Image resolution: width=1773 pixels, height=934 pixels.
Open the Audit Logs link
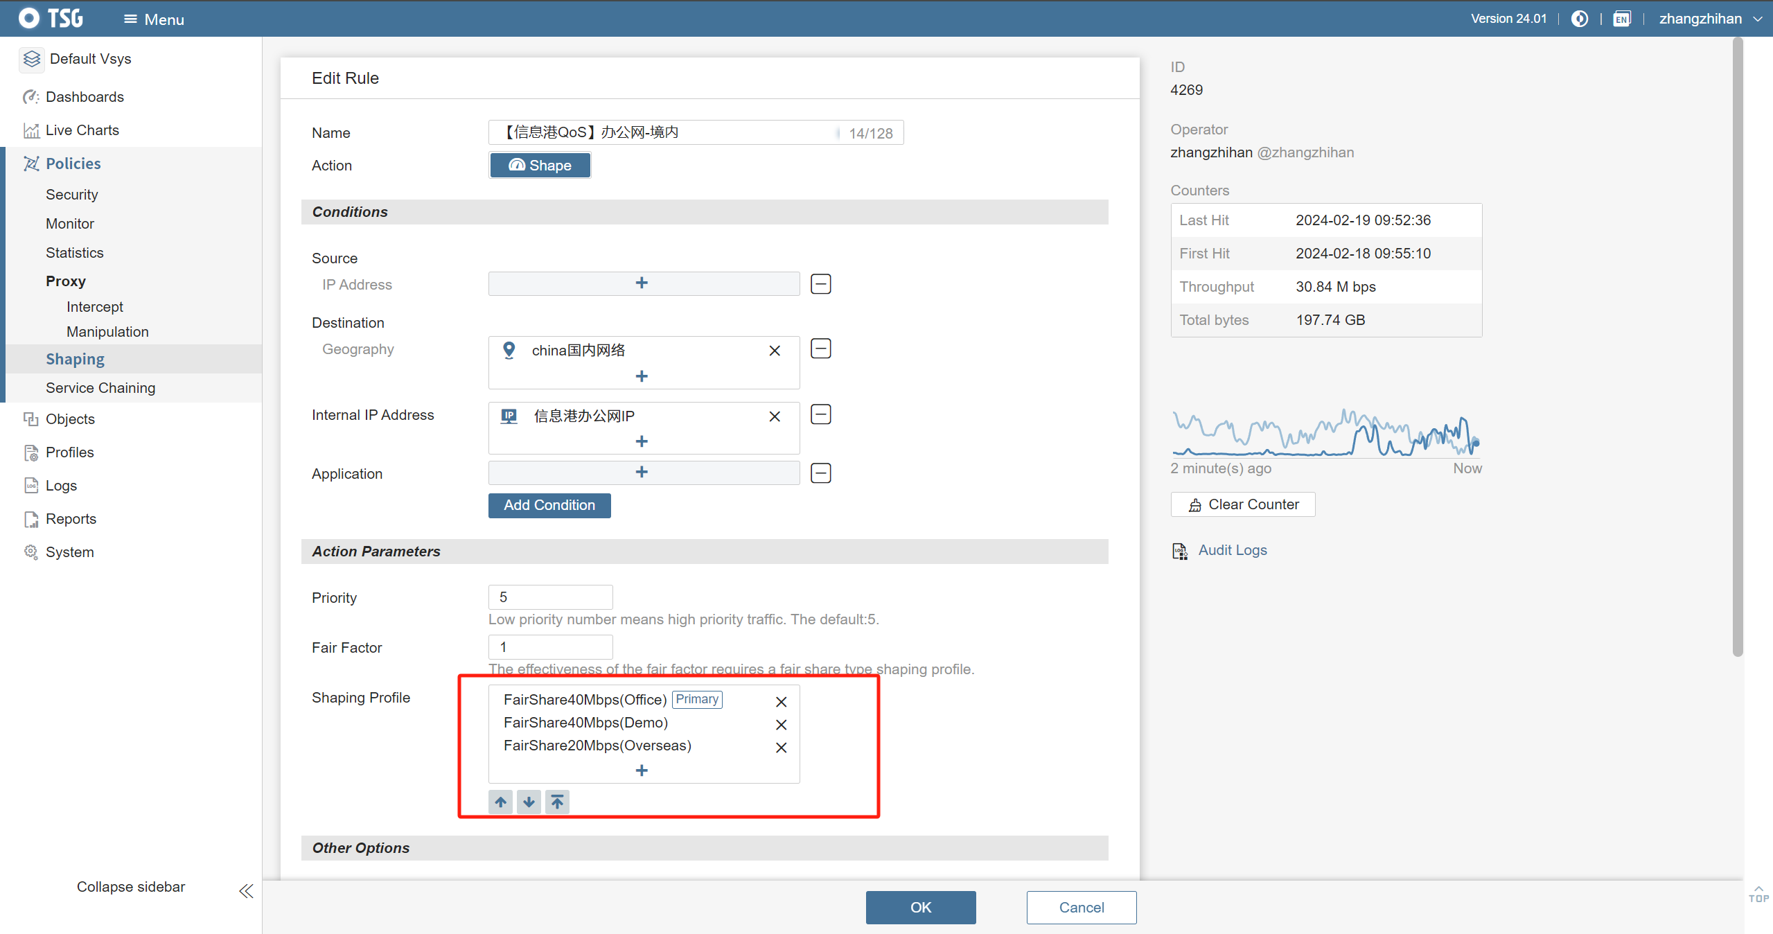tap(1232, 550)
